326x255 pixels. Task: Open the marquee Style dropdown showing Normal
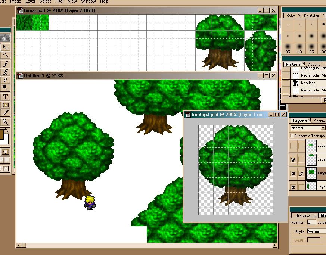coord(316,231)
